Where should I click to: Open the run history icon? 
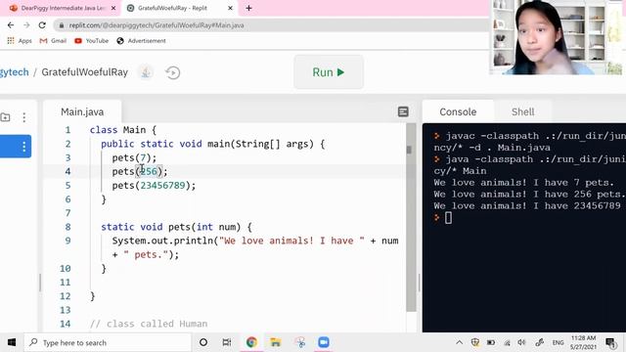point(173,72)
